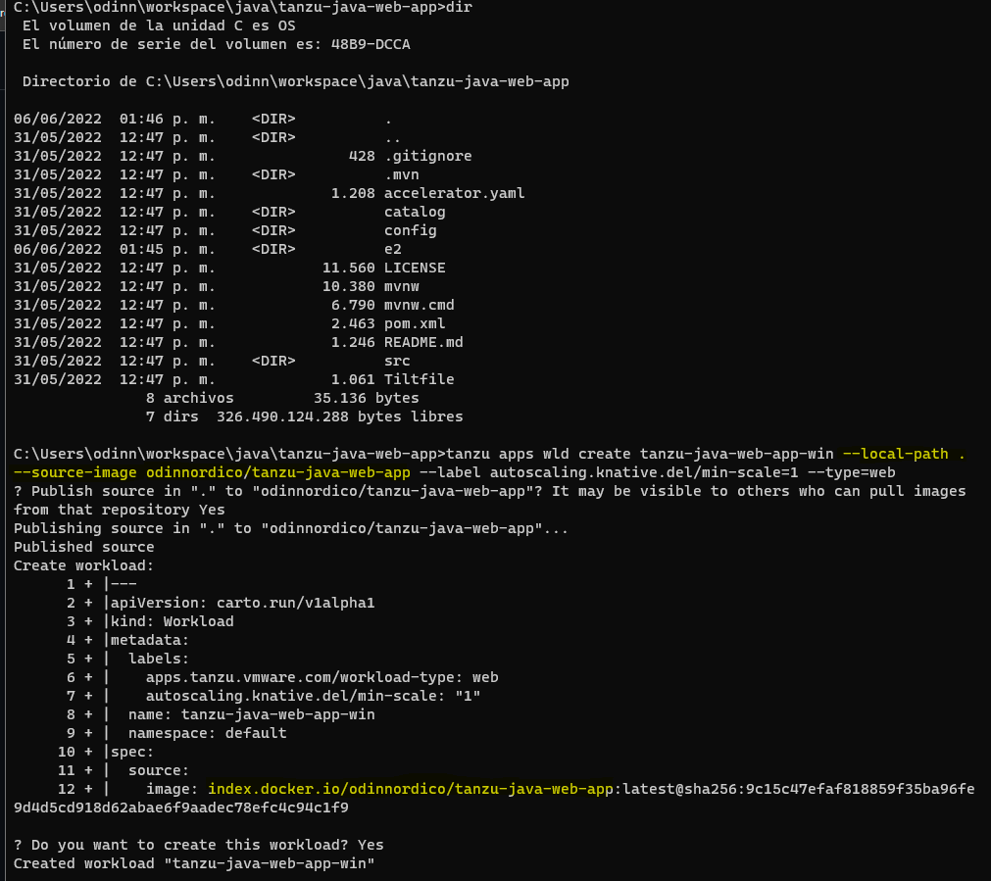Click the 'source:' YAML line
Image resolution: width=991 pixels, height=881 pixels.
pos(159,770)
